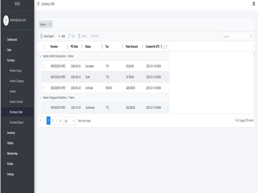Image resolution: width=258 pixels, height=193 pixels.
Task: Click the Excel Export icon
Action: tap(42, 36)
